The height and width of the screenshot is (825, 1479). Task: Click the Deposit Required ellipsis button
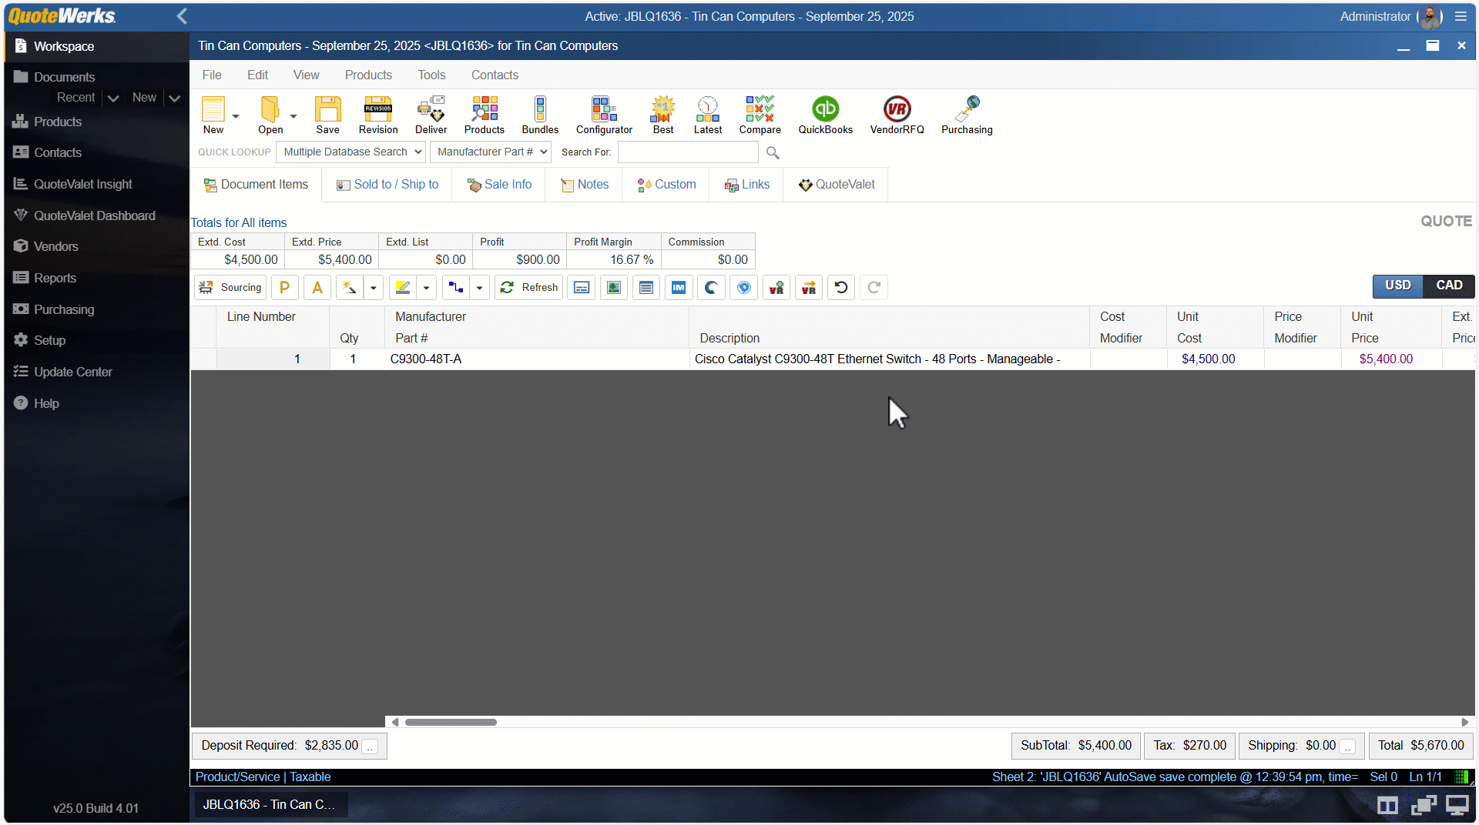(371, 747)
